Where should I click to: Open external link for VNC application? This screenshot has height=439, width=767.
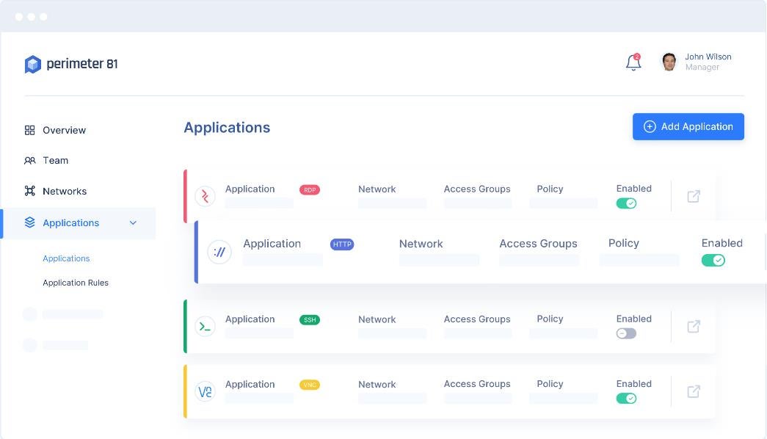coord(694,391)
